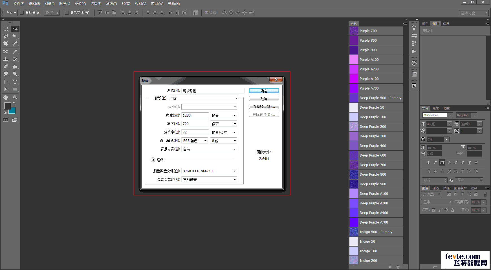Screen dimensions: 491x270
Task: Select the Paint Bucket tool
Action: click(x=15, y=66)
